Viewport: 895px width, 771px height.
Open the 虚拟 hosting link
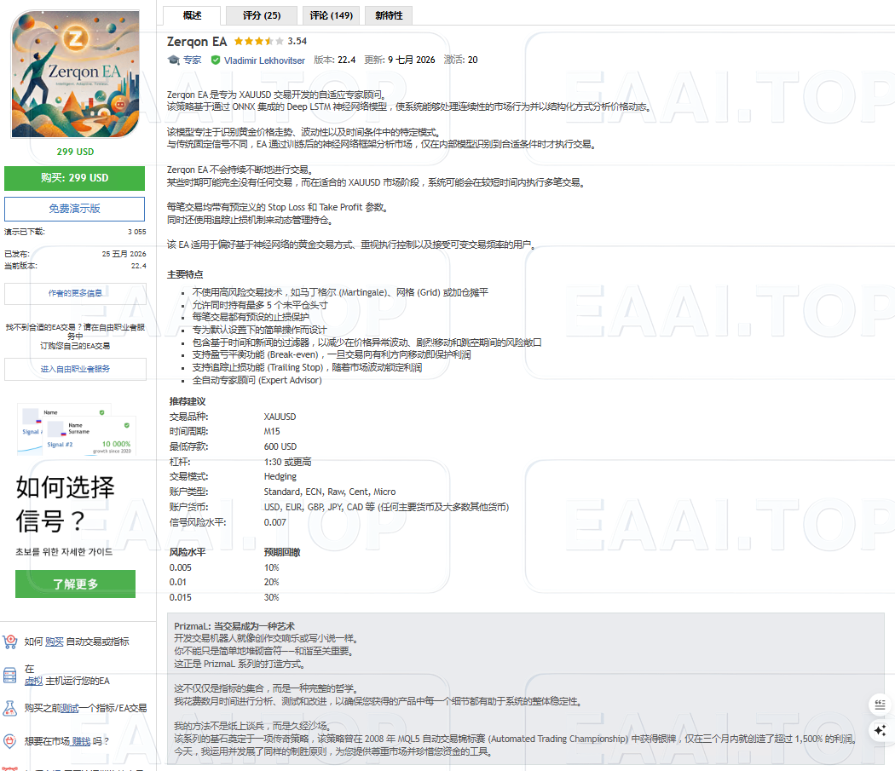[34, 681]
